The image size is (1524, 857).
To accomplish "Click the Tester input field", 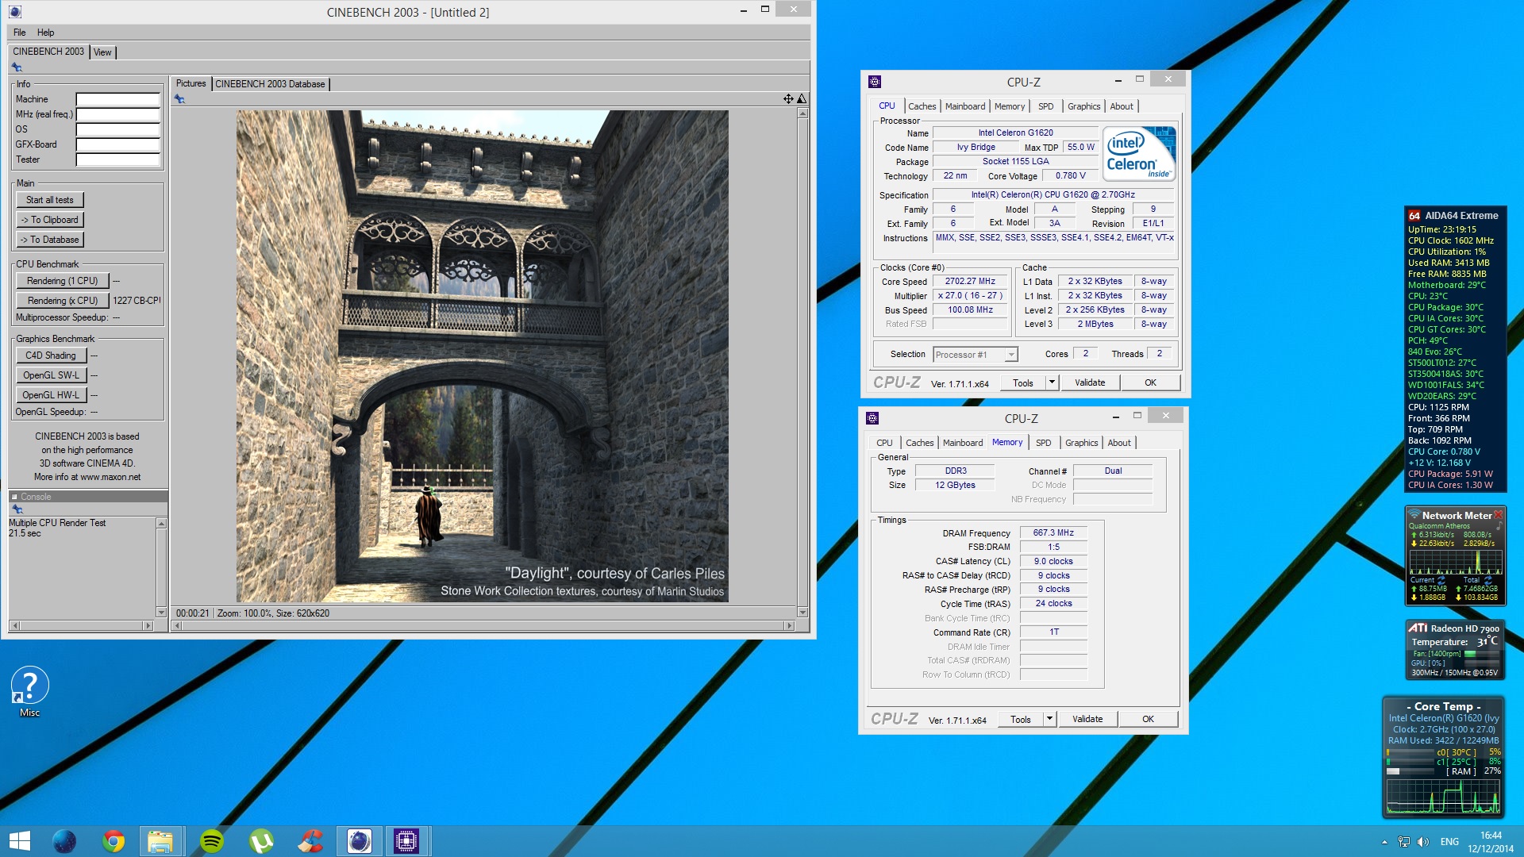I will (x=117, y=159).
